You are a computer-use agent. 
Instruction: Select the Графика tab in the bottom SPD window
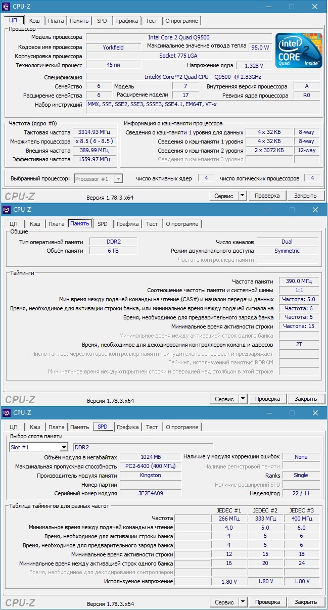[127, 427]
